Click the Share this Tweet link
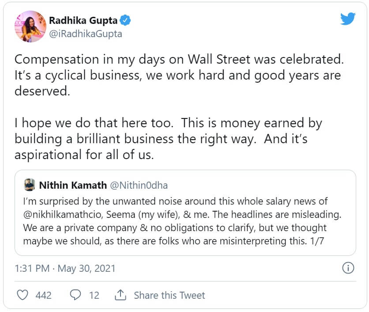This screenshot has height=312, width=369. [x=169, y=295]
